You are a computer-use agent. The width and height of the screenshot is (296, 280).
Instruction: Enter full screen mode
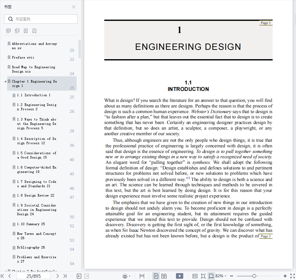292,276
